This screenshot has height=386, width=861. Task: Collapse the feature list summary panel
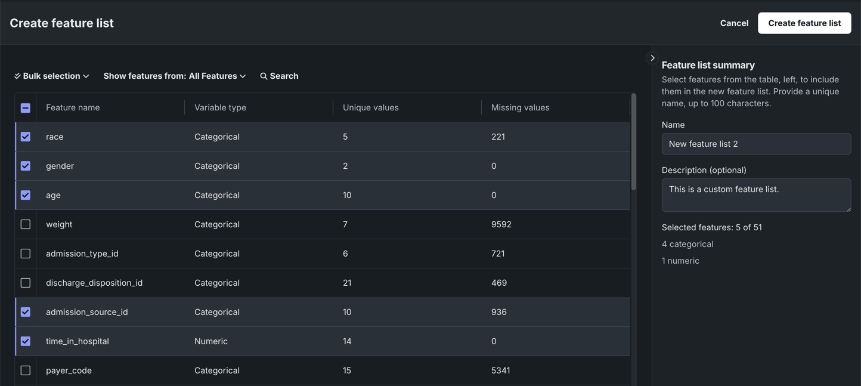pyautogui.click(x=652, y=58)
